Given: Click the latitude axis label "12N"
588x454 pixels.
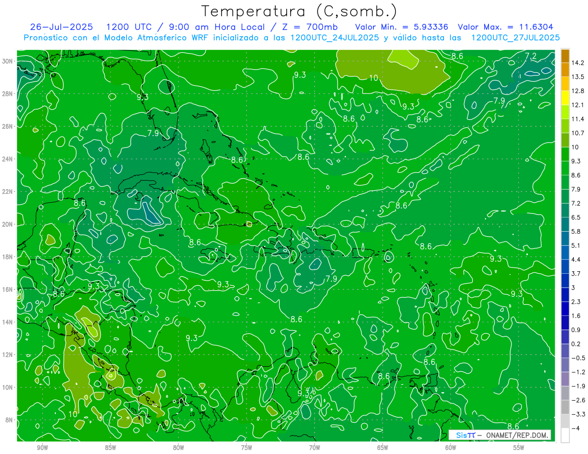Looking at the screenshot, I should [8, 355].
